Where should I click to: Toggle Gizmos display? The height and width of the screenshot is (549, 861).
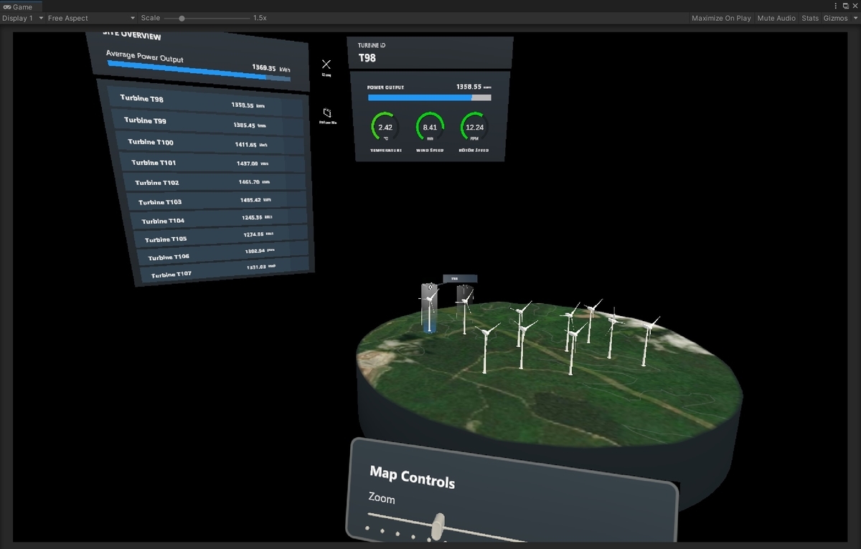[835, 18]
